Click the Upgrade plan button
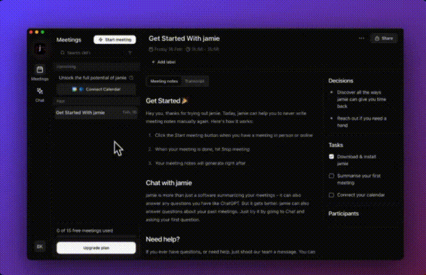The height and width of the screenshot is (275, 426). 96,248
